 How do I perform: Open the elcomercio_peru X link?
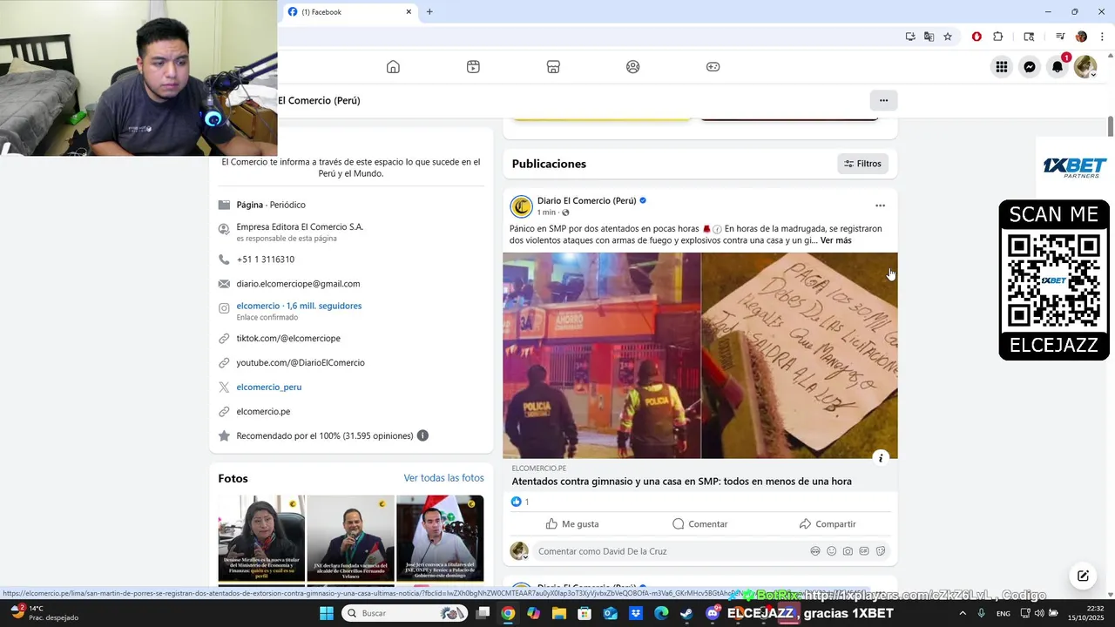(x=269, y=387)
